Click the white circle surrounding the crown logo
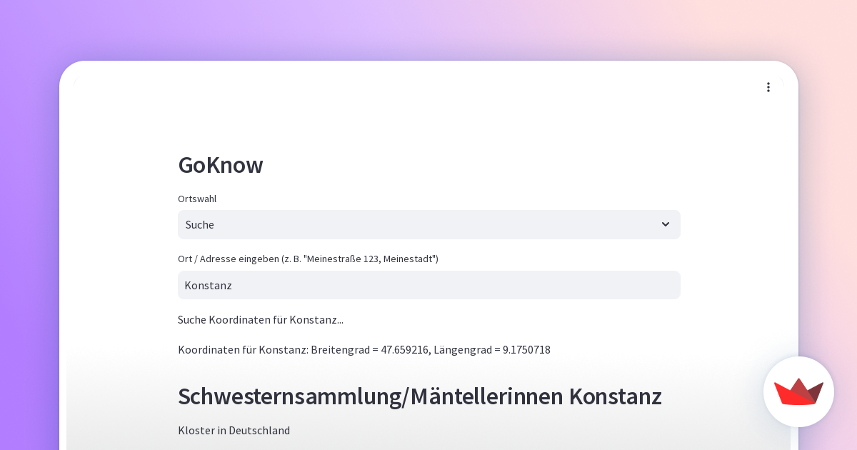The height and width of the screenshot is (450, 857). point(798,391)
